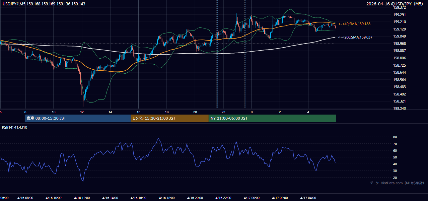Click price axis value 158.564
The image size is (428, 201).
[x=399, y=80]
